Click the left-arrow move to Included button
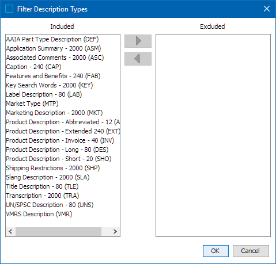This screenshot has width=276, height=264. pyautogui.click(x=138, y=59)
